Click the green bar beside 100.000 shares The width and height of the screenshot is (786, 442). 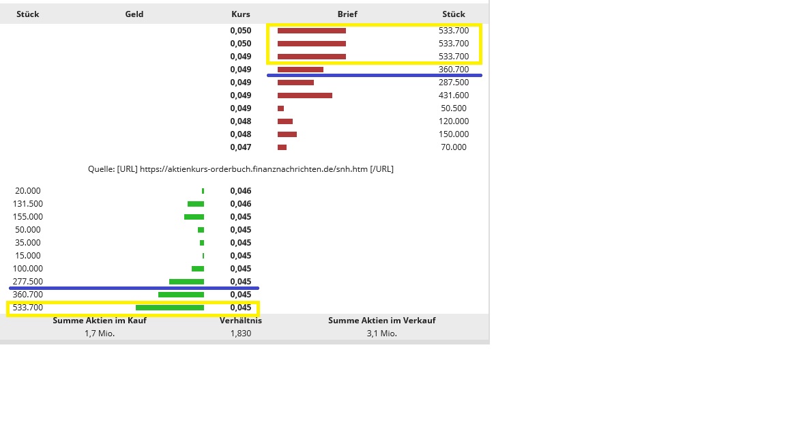point(198,268)
